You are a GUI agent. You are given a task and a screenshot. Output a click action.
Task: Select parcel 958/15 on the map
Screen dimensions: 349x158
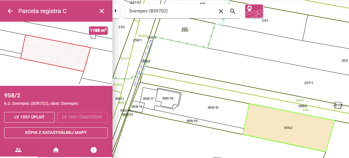[x=213, y=108]
